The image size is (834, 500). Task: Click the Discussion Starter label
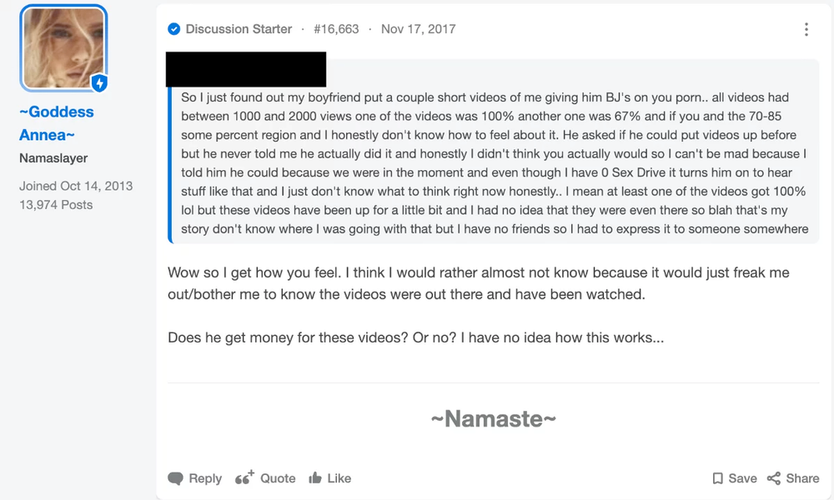[239, 28]
